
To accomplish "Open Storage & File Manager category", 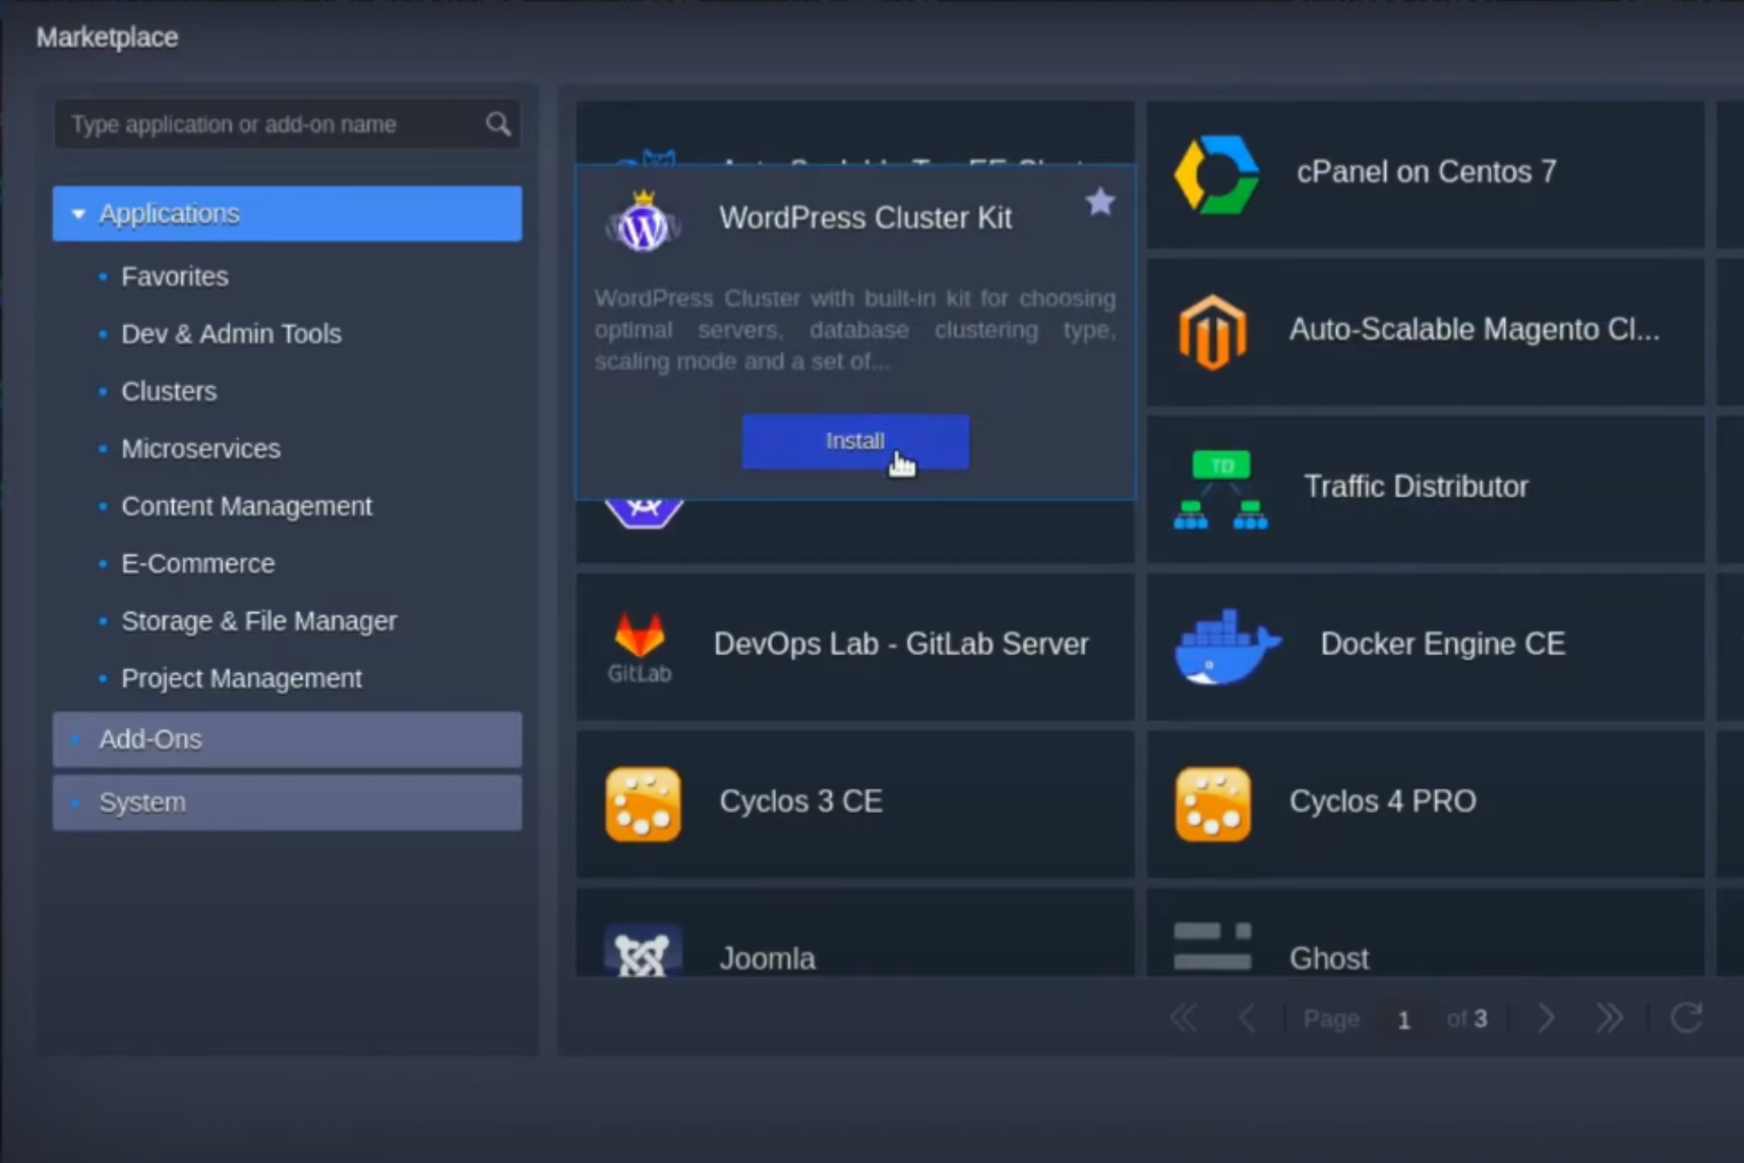I will coord(259,621).
